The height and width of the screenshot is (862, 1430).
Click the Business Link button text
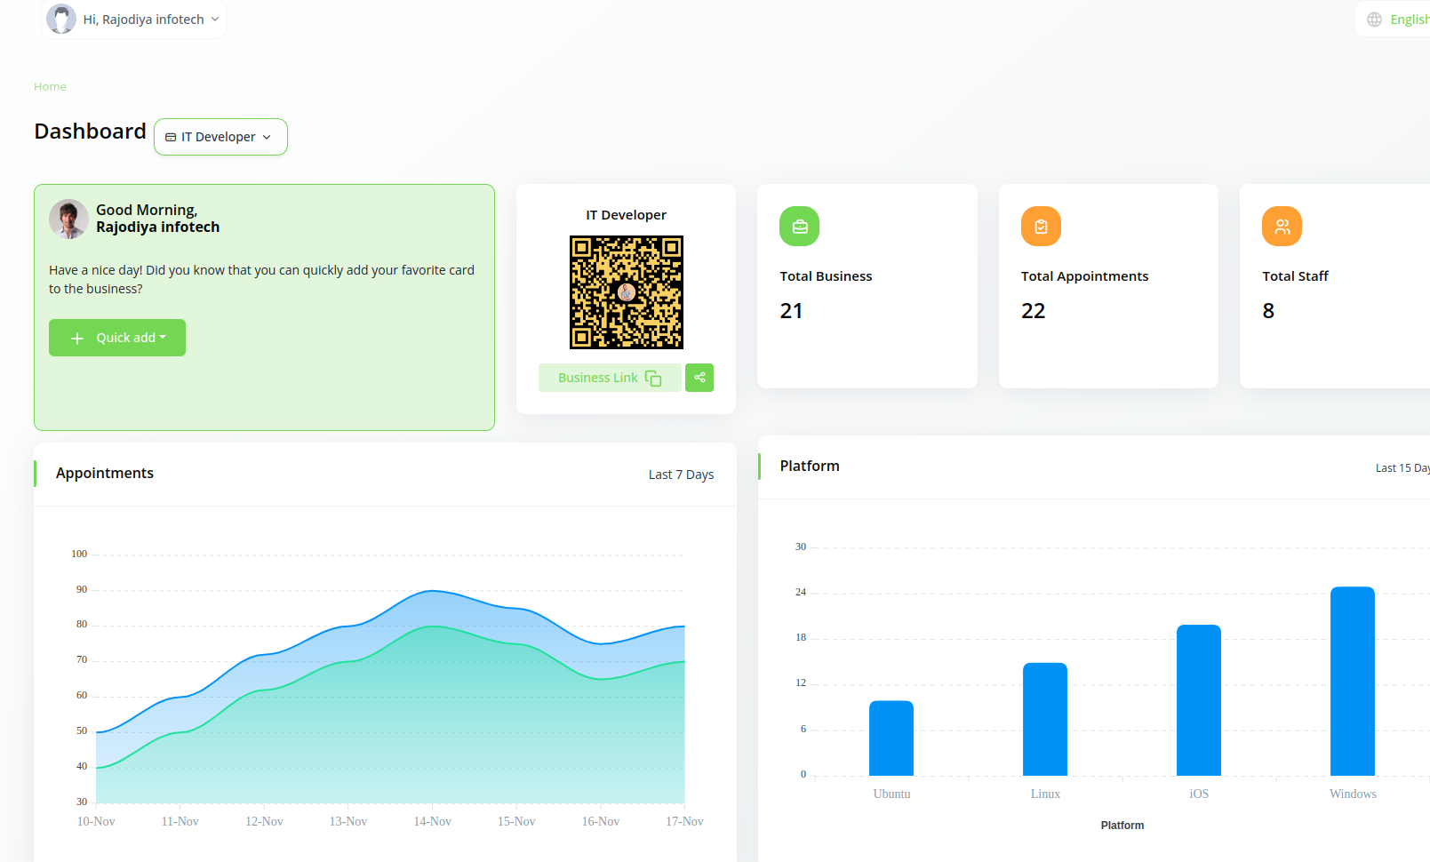(597, 378)
